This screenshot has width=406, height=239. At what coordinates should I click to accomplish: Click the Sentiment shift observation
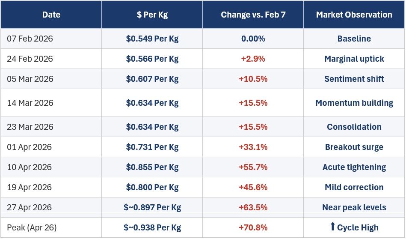(x=354, y=79)
